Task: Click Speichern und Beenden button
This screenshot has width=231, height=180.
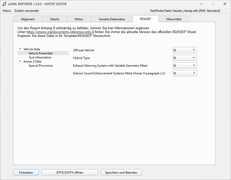Action: click(121, 173)
